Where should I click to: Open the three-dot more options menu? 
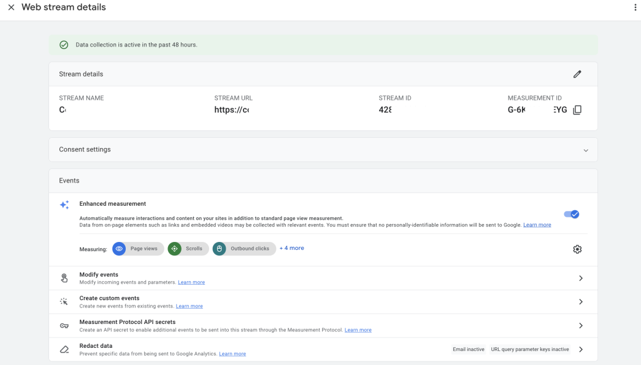(635, 7)
